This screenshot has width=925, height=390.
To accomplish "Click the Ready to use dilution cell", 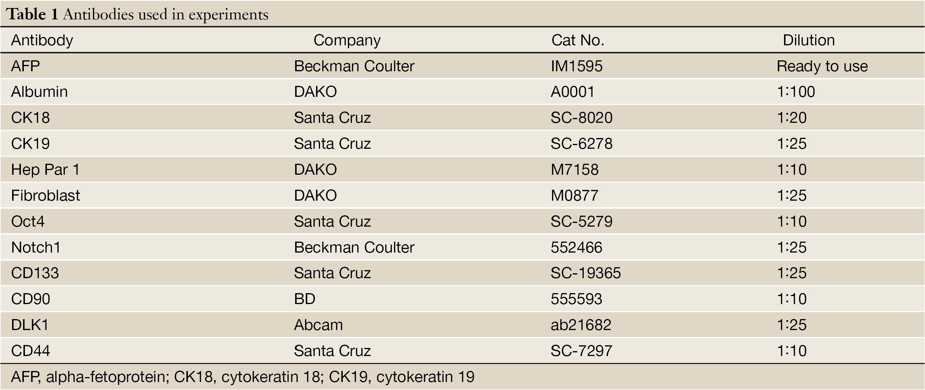I will [822, 66].
